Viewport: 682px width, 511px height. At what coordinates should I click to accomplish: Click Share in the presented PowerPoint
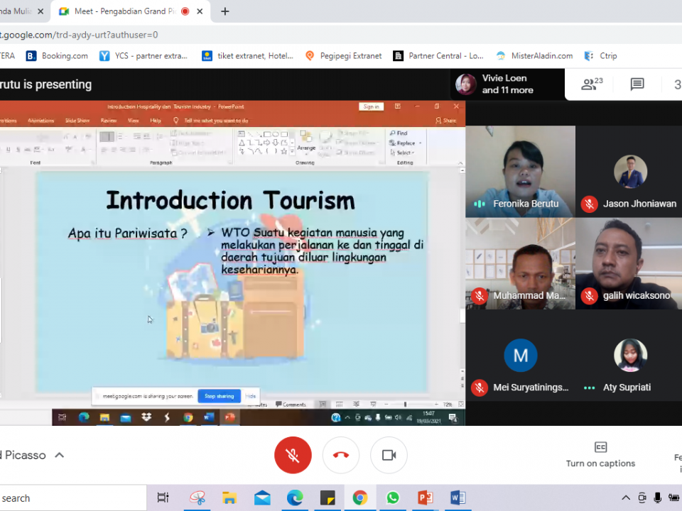click(x=446, y=121)
